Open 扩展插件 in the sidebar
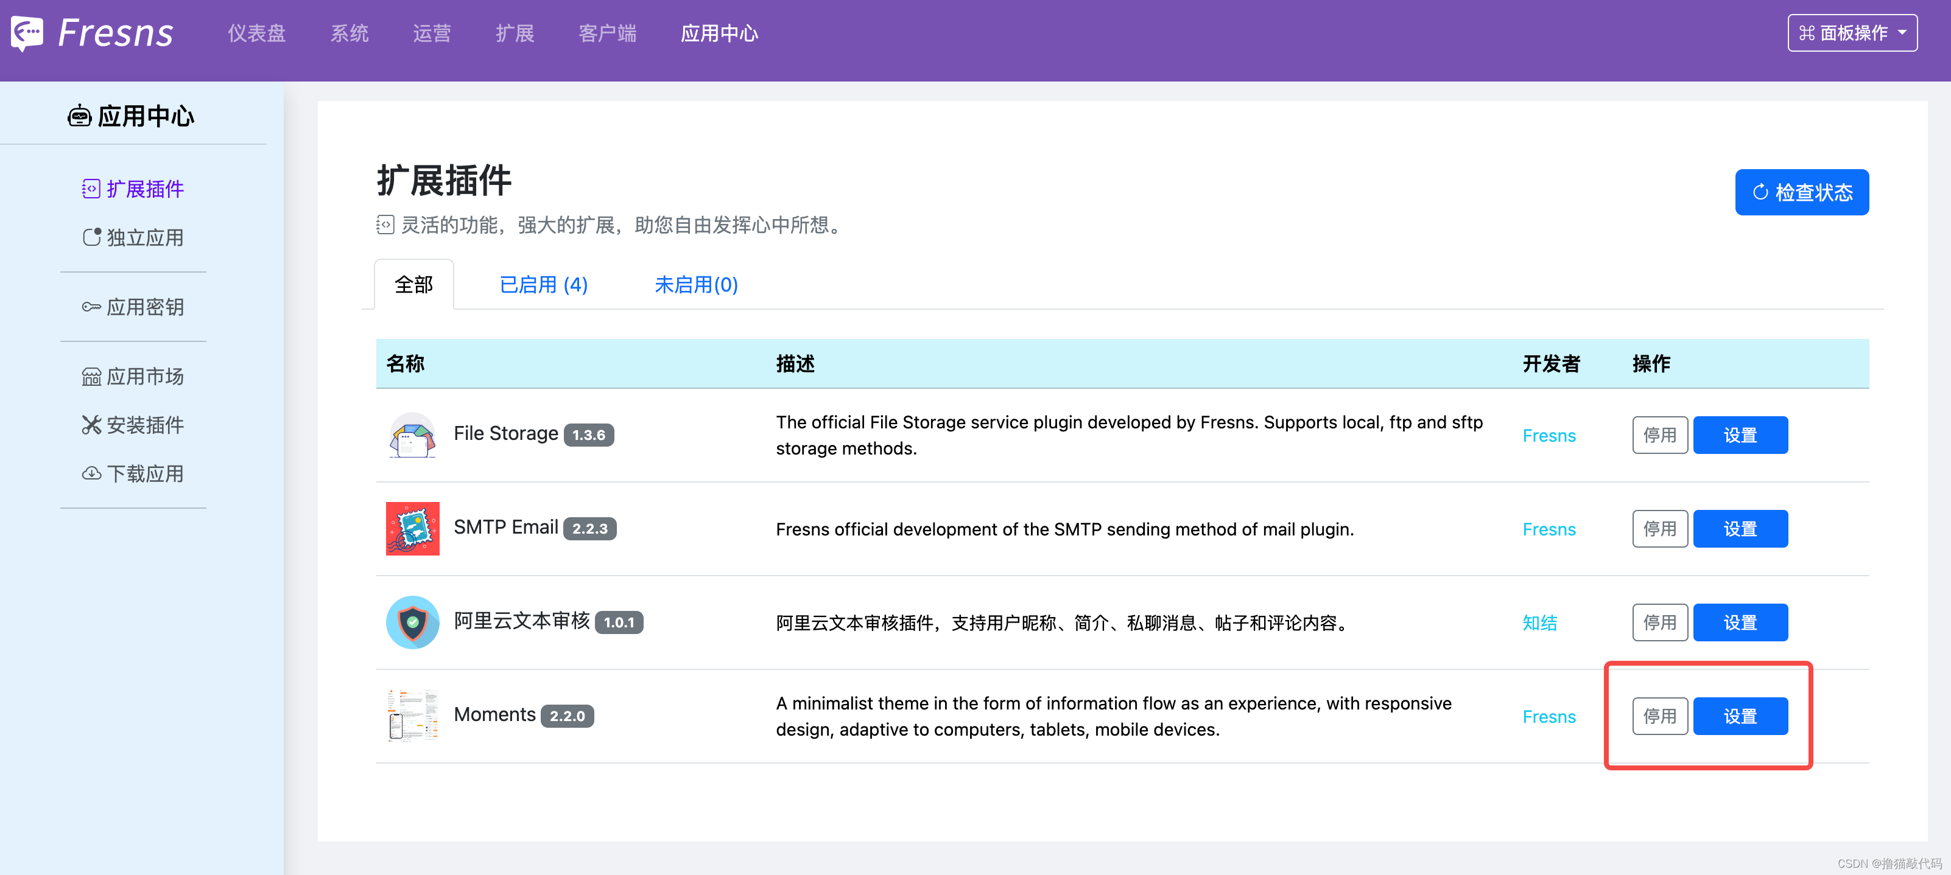 coord(133,189)
